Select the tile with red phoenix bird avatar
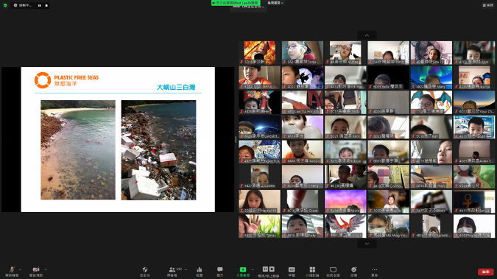The width and height of the screenshot is (497, 279). (x=345, y=226)
